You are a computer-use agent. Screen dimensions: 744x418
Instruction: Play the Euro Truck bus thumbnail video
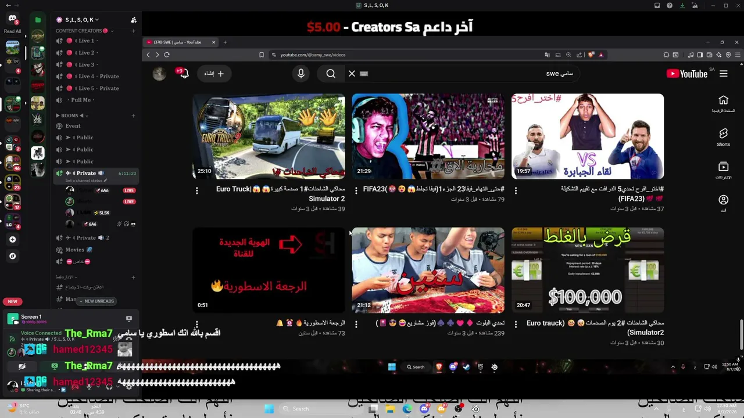point(269,136)
